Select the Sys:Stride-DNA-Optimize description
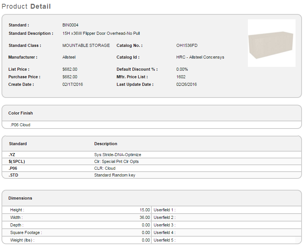Image resolution: width=305 pixels, height=251 pixels. [117, 155]
